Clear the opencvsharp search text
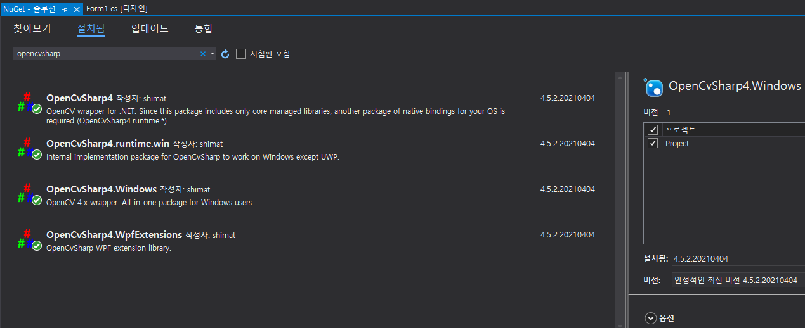The image size is (805, 328). click(203, 54)
